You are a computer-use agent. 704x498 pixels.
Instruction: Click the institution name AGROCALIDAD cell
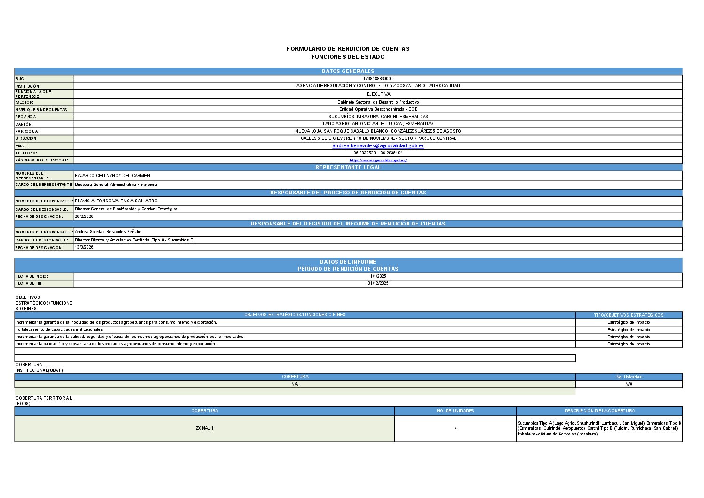(378, 86)
